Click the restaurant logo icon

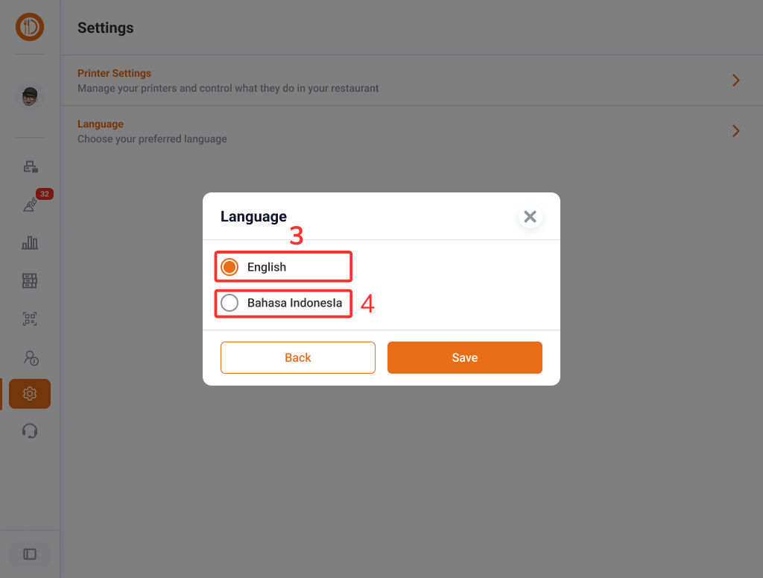[30, 28]
